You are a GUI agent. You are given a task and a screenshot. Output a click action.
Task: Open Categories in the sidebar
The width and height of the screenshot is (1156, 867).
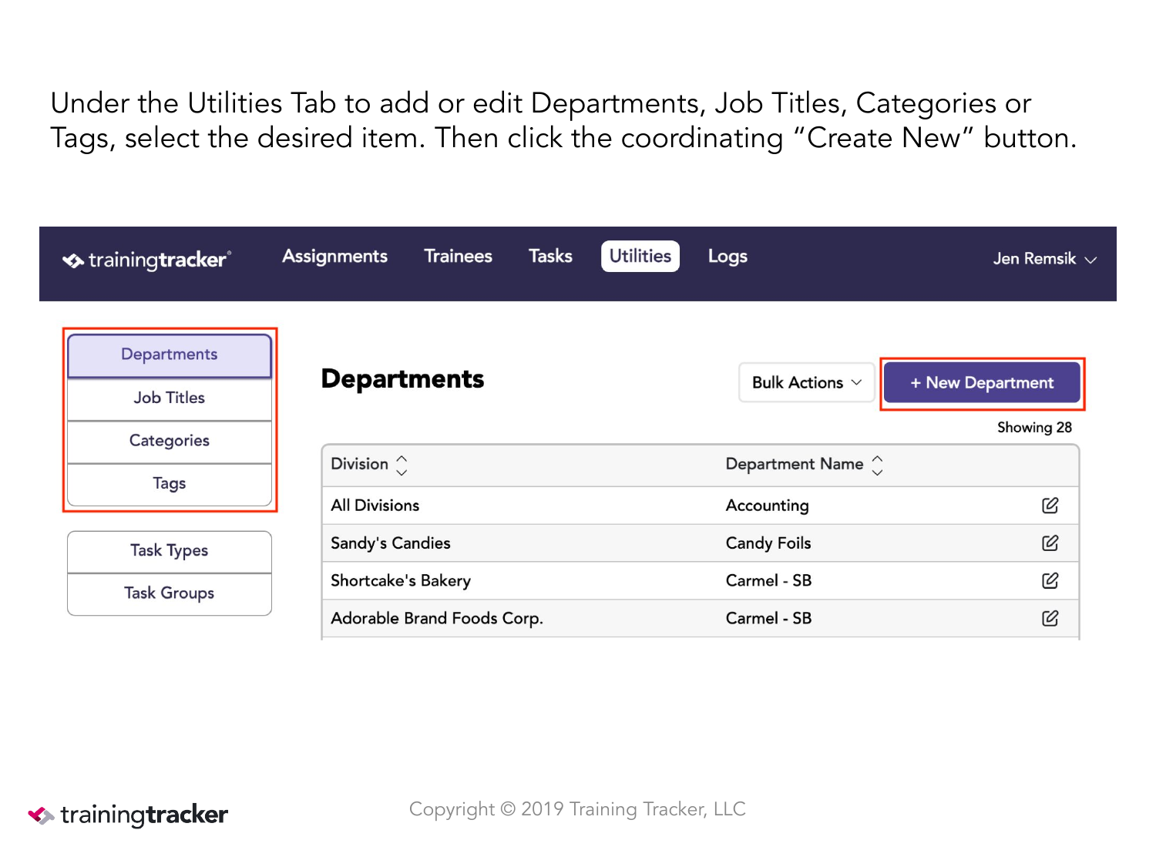click(x=170, y=442)
